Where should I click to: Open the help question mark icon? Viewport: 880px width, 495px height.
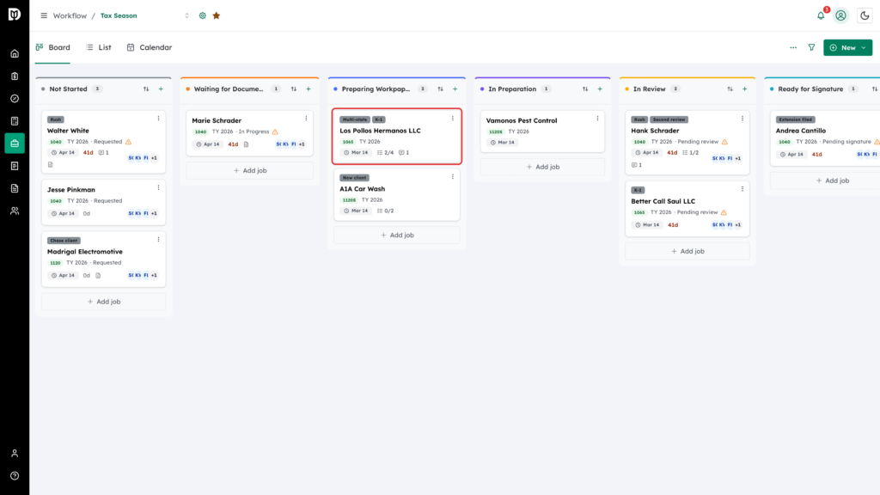click(15, 476)
